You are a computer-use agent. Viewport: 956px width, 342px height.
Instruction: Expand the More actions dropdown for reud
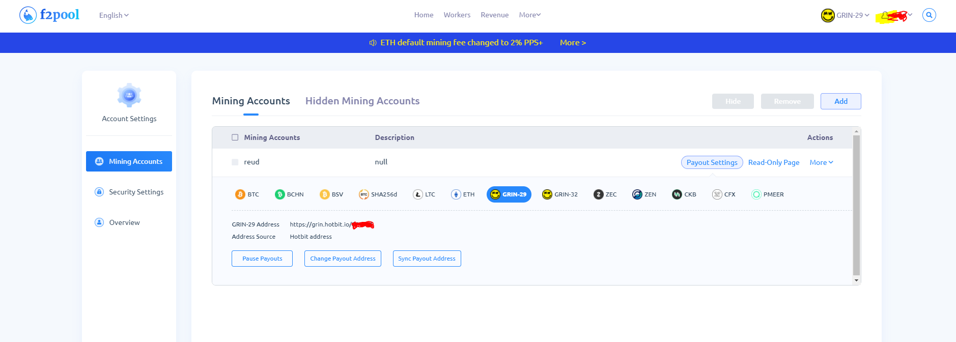click(821, 162)
